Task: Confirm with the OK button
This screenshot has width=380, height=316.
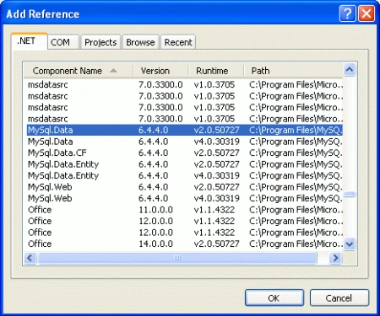Action: point(274,297)
